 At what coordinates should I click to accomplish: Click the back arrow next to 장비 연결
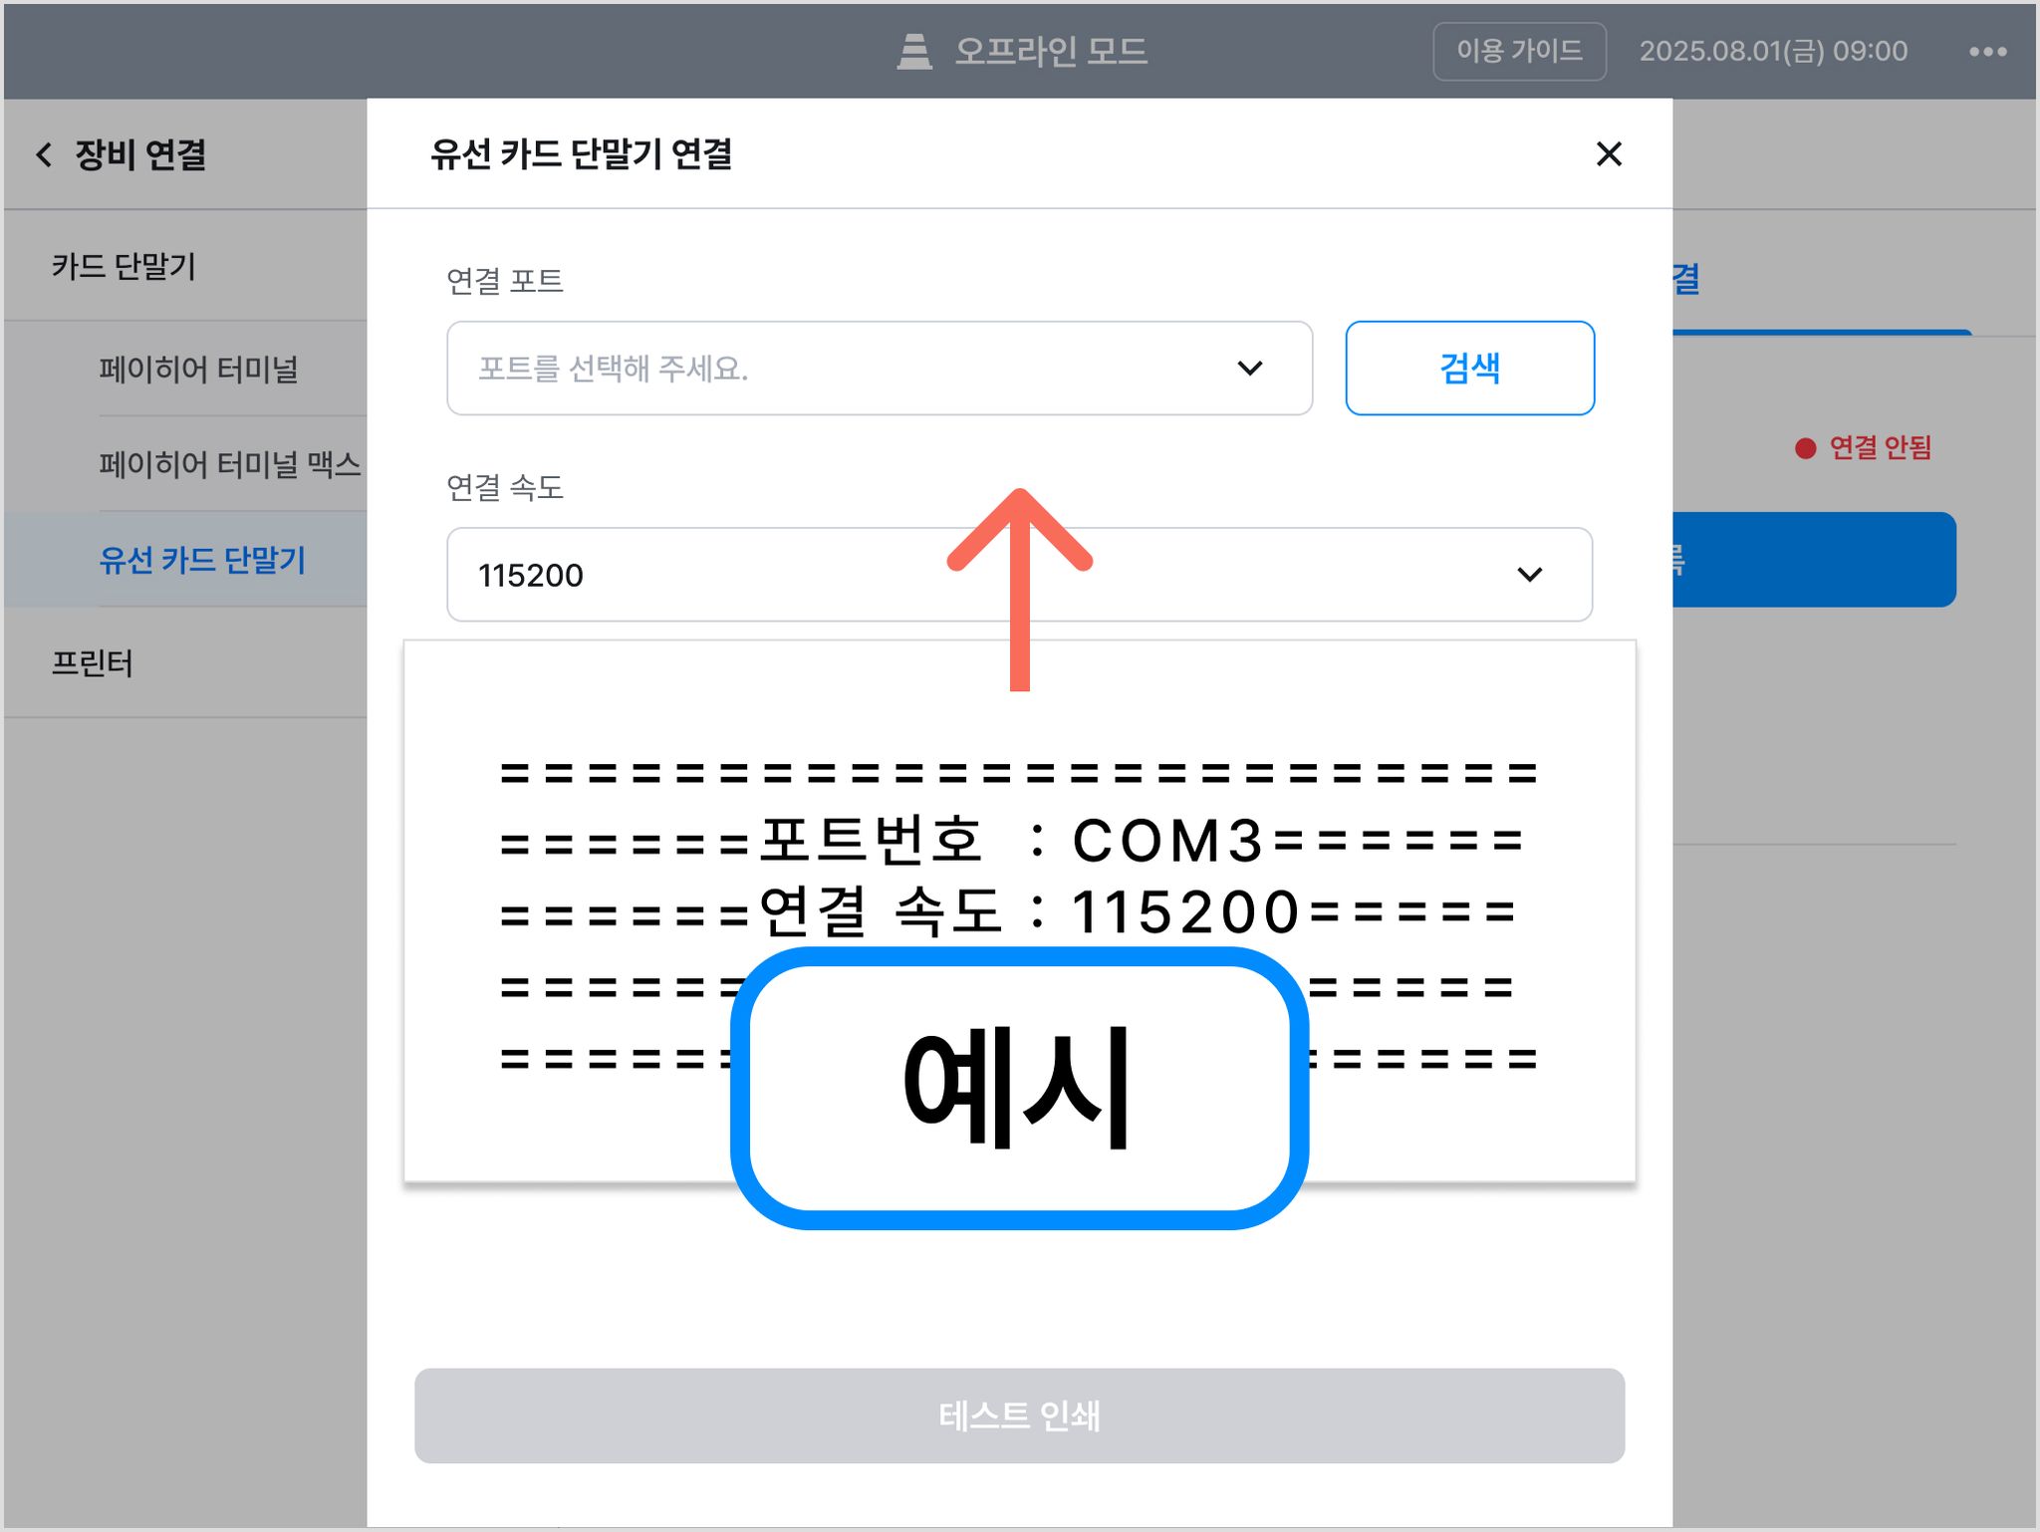point(44,154)
